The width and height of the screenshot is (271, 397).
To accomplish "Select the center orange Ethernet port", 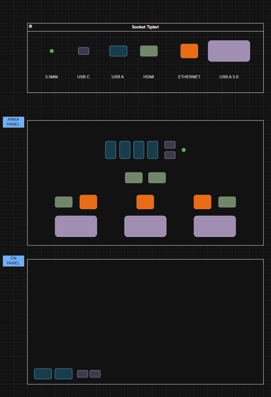I will 145,202.
